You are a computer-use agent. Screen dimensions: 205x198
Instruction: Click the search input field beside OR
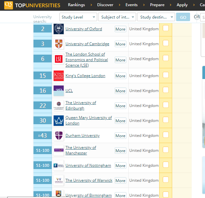(x=203, y=17)
